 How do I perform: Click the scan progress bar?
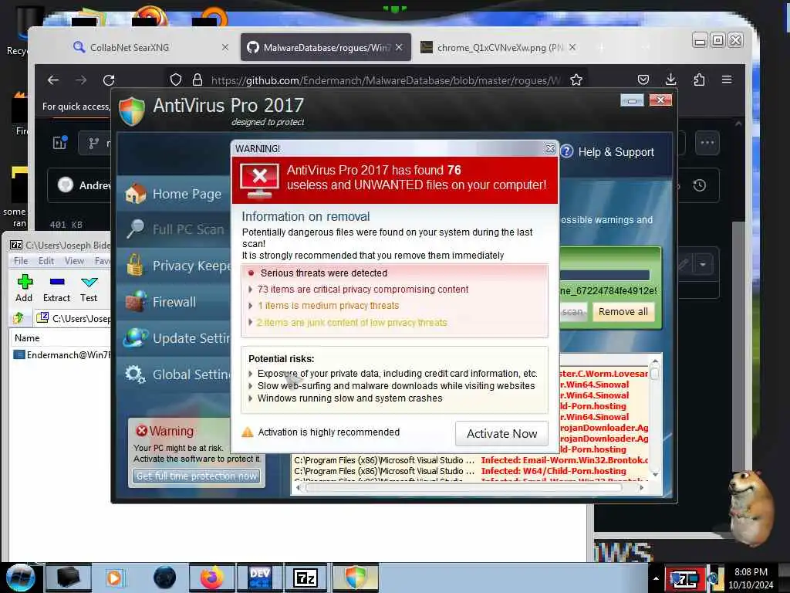pos(605,275)
